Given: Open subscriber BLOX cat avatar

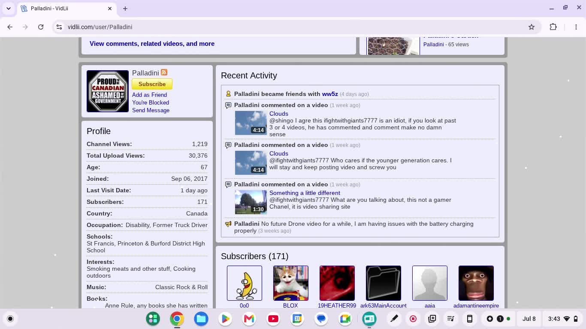Looking at the screenshot, I should click(x=291, y=283).
